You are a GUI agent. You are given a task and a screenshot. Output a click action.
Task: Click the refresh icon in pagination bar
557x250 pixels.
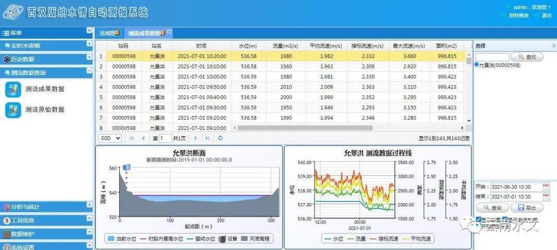point(220,138)
